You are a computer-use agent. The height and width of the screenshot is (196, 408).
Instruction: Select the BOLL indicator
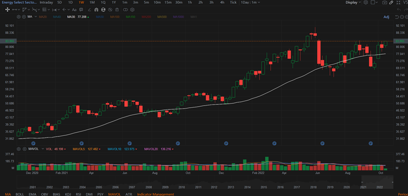tap(20, 194)
